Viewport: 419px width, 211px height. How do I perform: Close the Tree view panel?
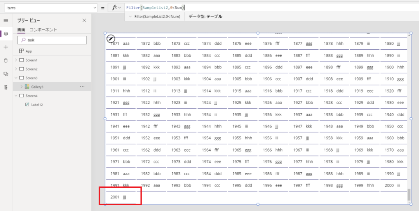[84, 20]
